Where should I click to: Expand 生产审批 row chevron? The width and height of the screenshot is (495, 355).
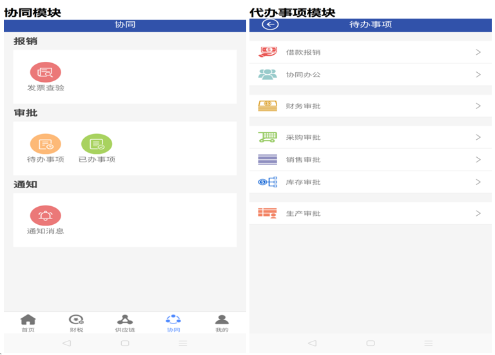tap(478, 213)
